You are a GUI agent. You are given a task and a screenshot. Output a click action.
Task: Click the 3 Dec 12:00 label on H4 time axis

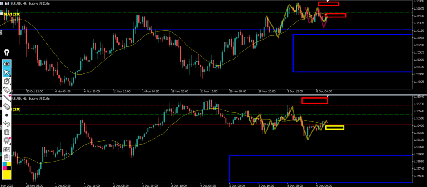tap(295, 92)
